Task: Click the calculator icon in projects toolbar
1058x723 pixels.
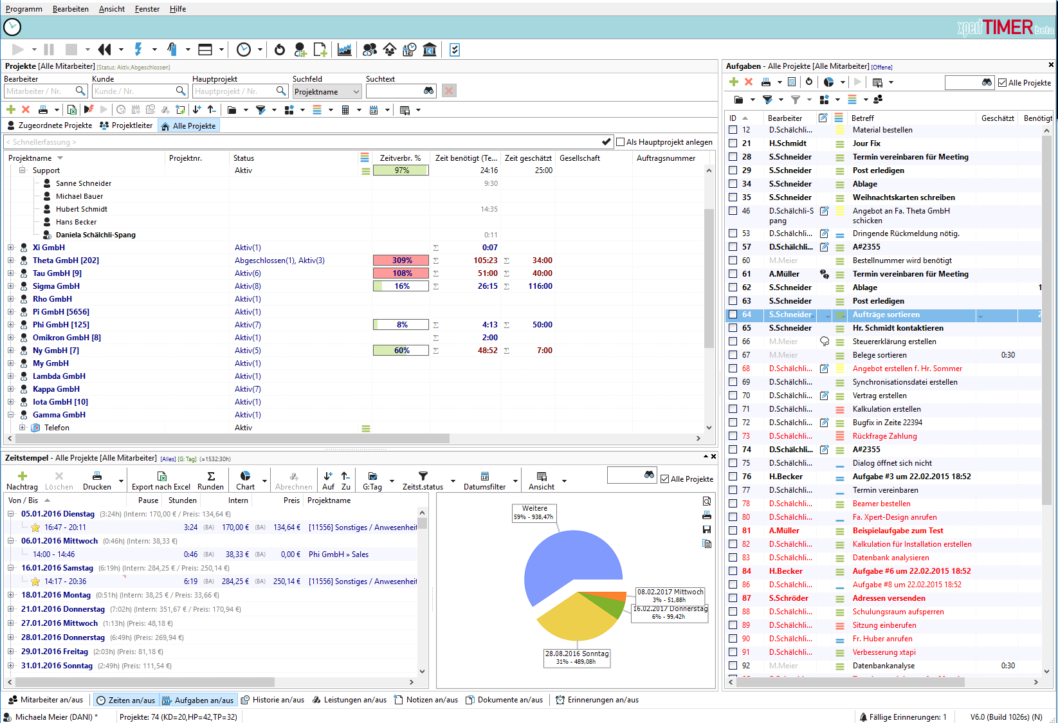Action: point(345,110)
